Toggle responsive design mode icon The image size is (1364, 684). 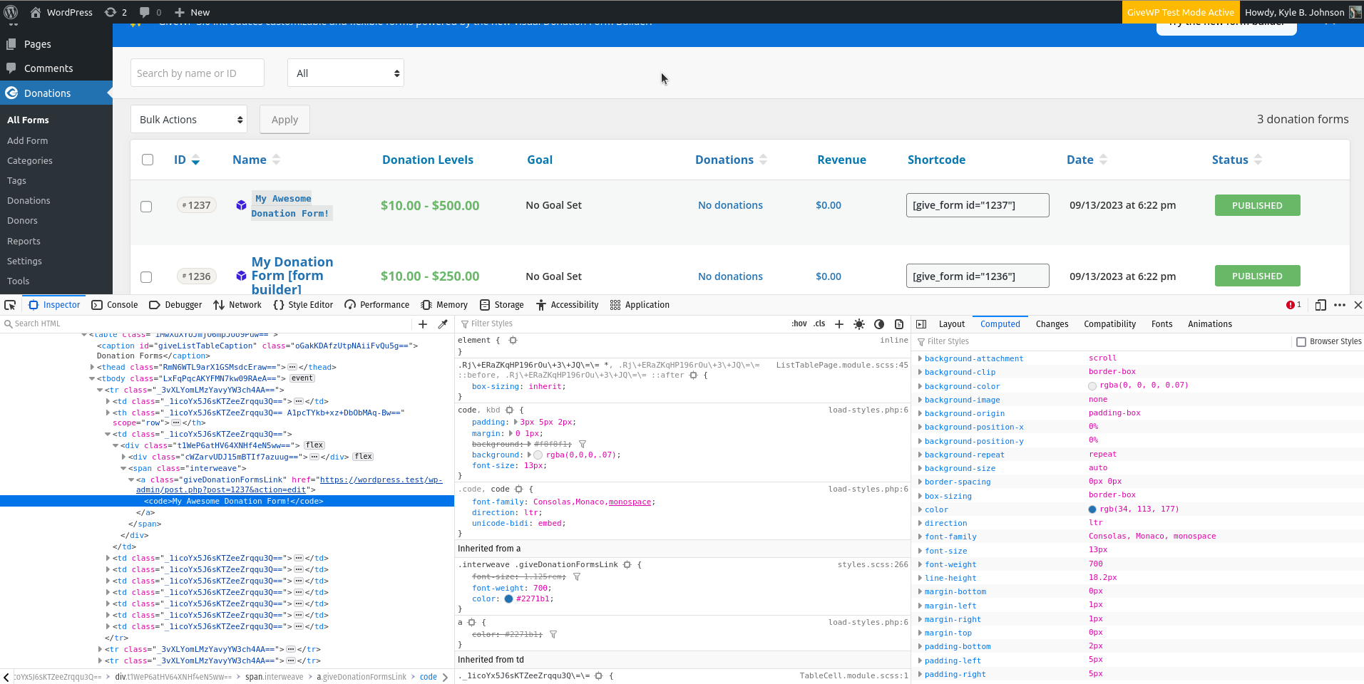tap(1321, 305)
